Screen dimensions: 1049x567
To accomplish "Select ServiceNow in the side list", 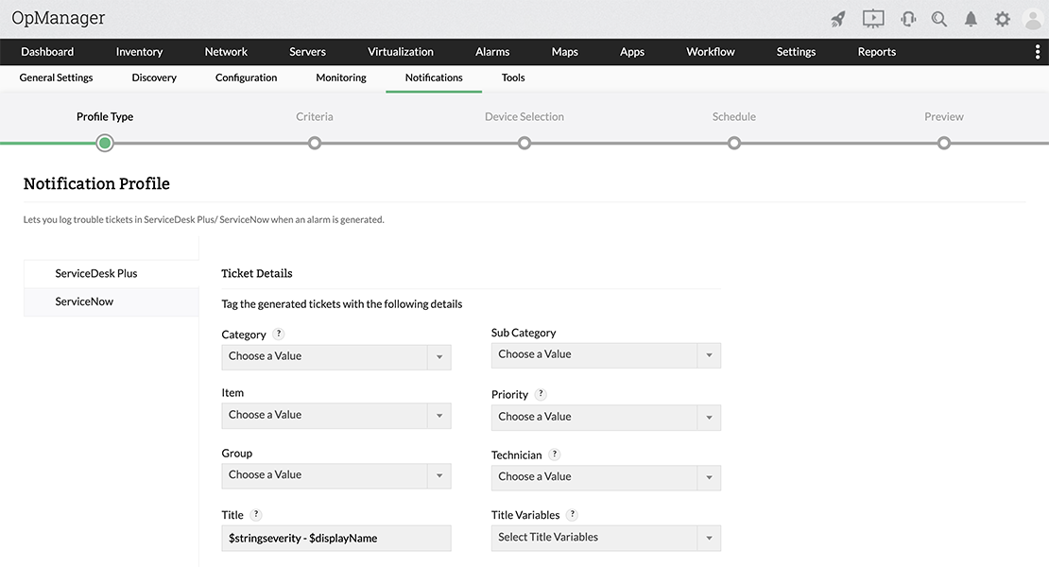I will [84, 302].
